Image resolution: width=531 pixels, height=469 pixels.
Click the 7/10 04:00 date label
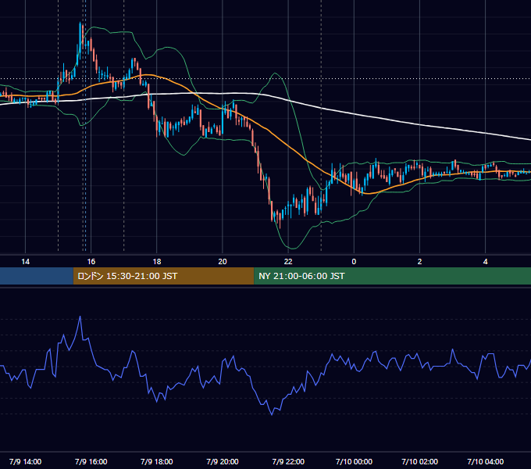click(485, 461)
